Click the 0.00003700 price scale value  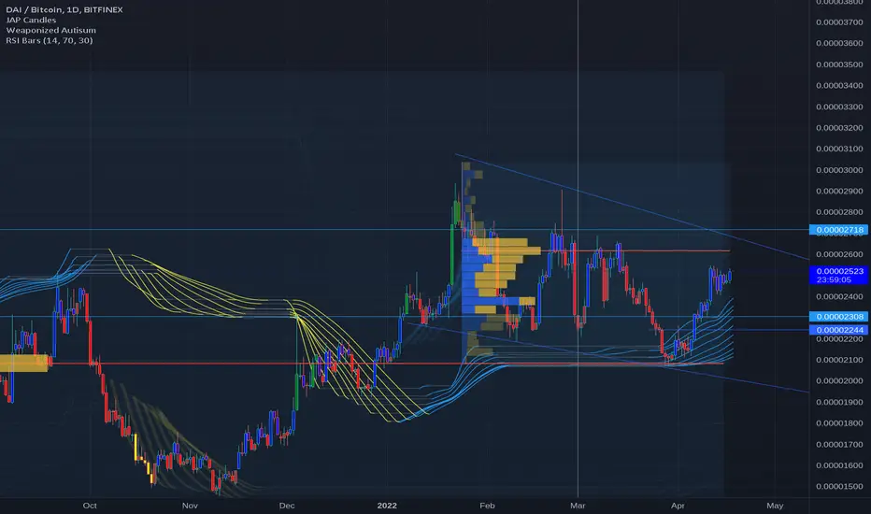click(x=839, y=22)
